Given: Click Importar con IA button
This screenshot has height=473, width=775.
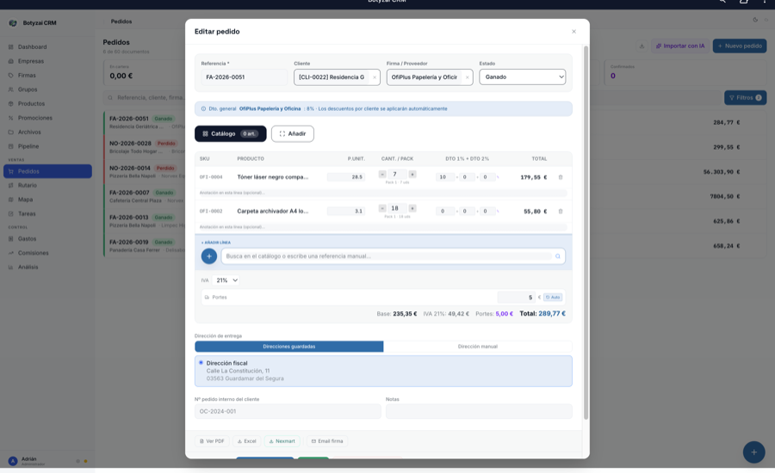Looking at the screenshot, I should (680, 46).
